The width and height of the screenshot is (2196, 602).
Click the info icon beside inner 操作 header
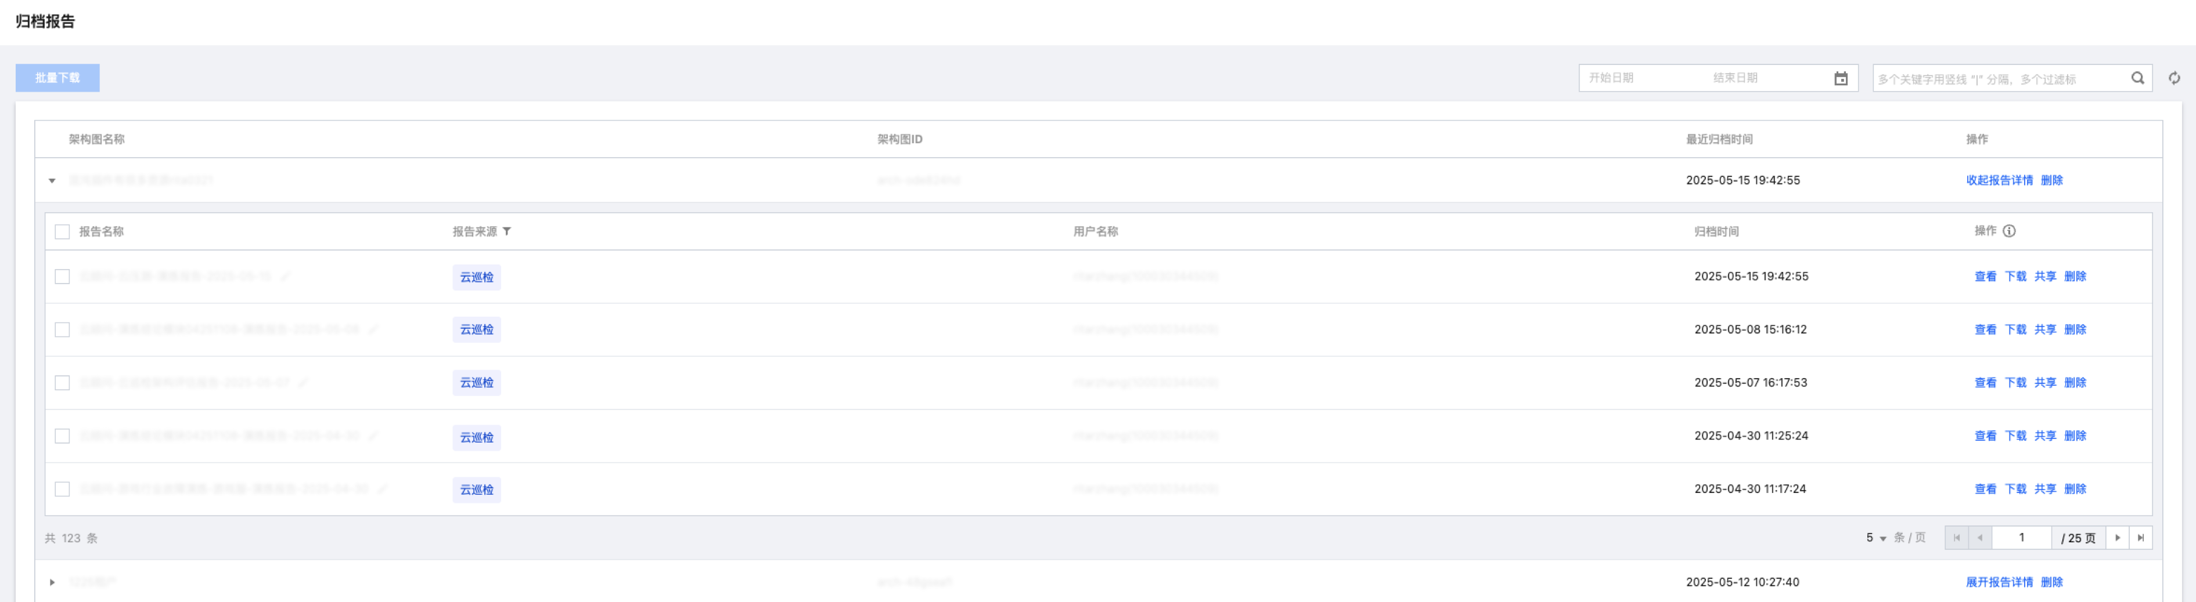point(2009,231)
